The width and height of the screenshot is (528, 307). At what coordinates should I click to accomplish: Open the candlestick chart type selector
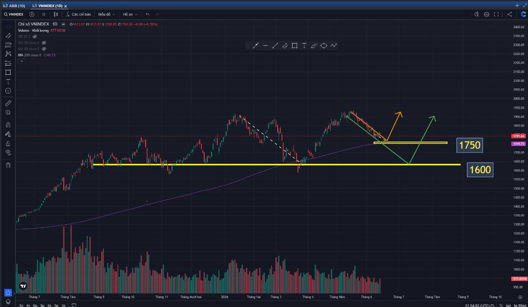coord(56,14)
